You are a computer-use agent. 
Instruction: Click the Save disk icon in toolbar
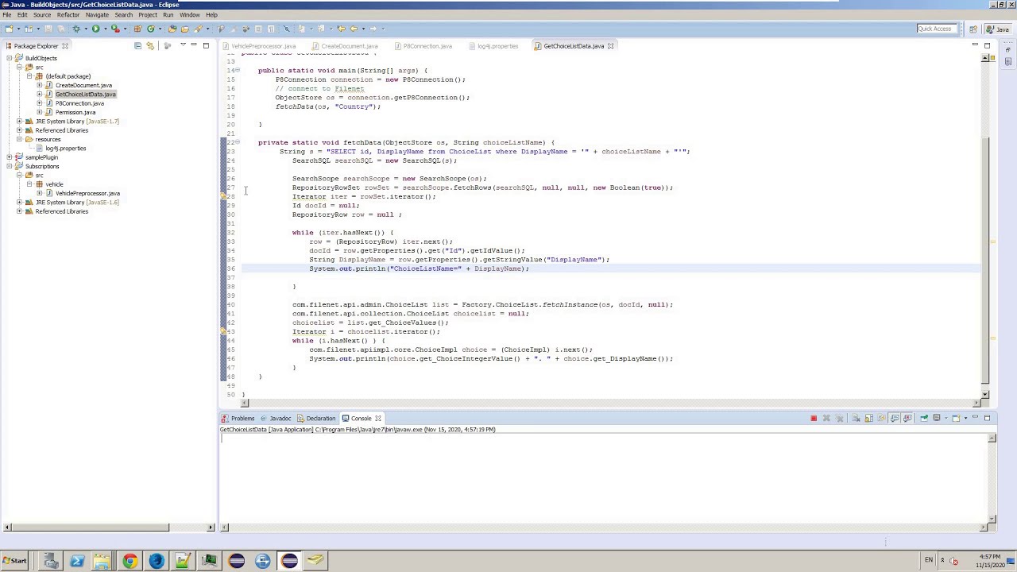48,29
